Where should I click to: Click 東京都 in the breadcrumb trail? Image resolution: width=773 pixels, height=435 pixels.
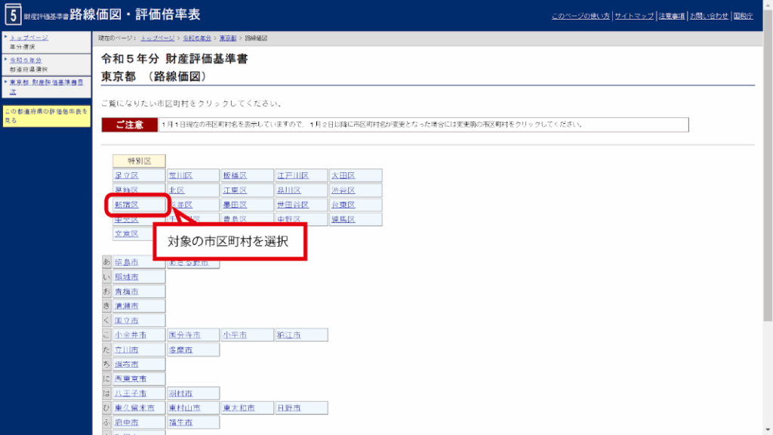tap(229, 38)
